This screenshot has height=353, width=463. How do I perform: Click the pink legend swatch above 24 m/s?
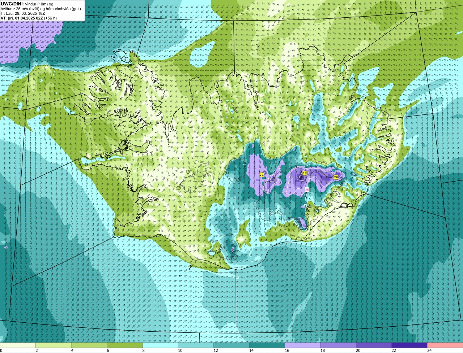tap(445, 345)
